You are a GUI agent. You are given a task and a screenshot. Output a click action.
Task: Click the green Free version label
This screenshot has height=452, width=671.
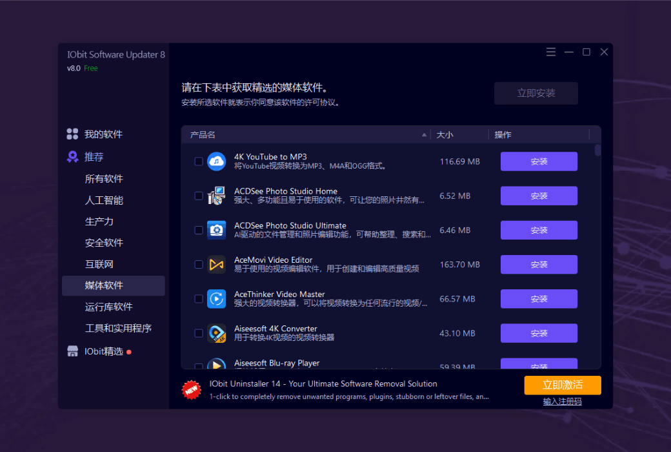[x=91, y=68]
